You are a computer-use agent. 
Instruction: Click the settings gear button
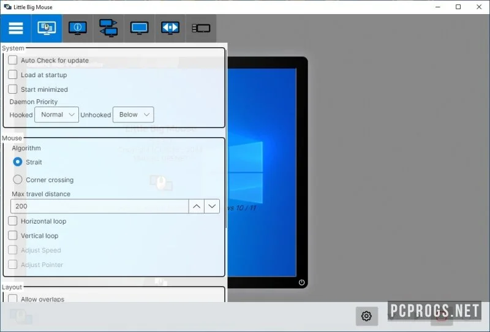click(x=366, y=315)
